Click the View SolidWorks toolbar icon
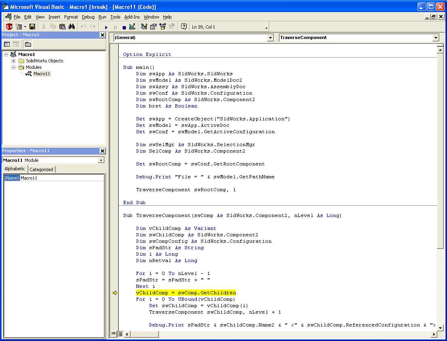This screenshot has width=447, height=341. pyautogui.click(x=9, y=27)
